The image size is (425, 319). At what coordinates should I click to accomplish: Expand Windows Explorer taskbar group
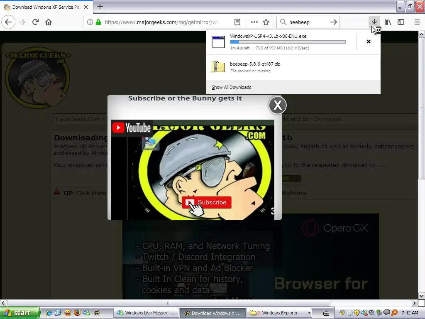click(x=279, y=313)
